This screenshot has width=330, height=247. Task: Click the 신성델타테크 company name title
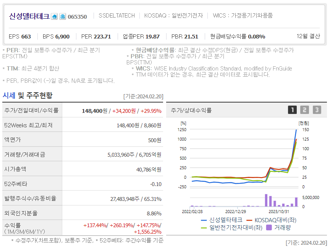[x=29, y=16]
